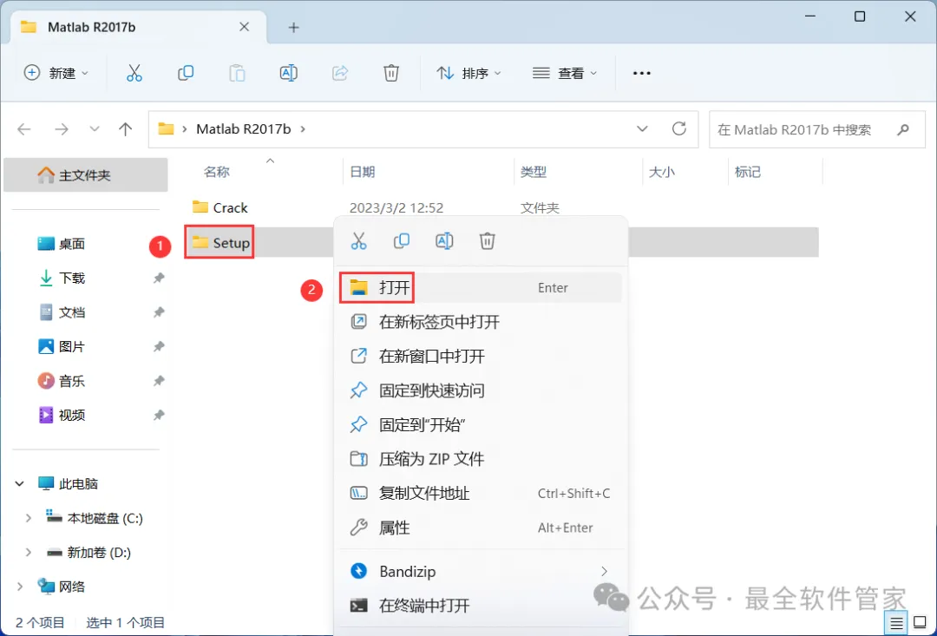Expand the 本地磁盘 (C:) tree node
This screenshot has width=937, height=636.
(28, 518)
